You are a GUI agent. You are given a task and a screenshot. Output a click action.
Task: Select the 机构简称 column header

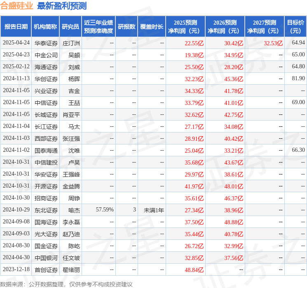(x=45, y=26)
